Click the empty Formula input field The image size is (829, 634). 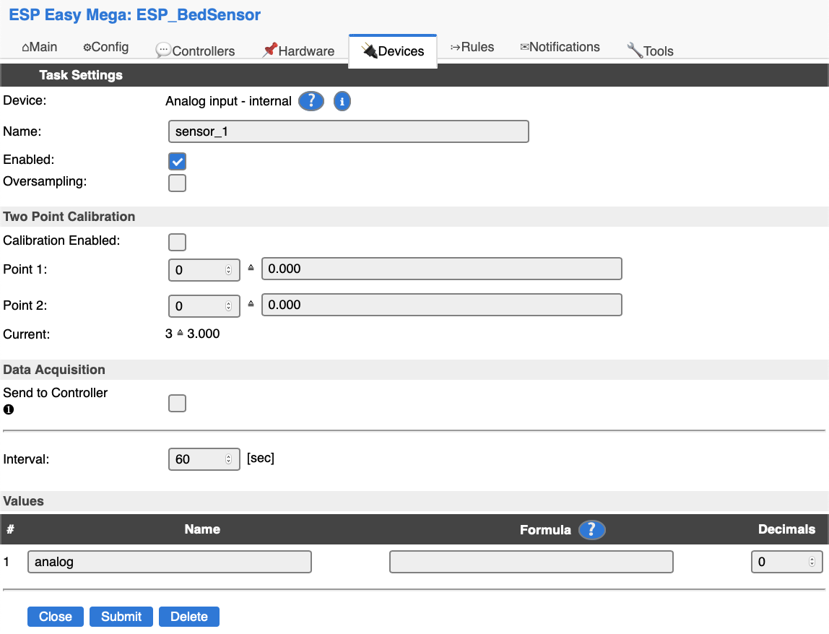(x=531, y=562)
